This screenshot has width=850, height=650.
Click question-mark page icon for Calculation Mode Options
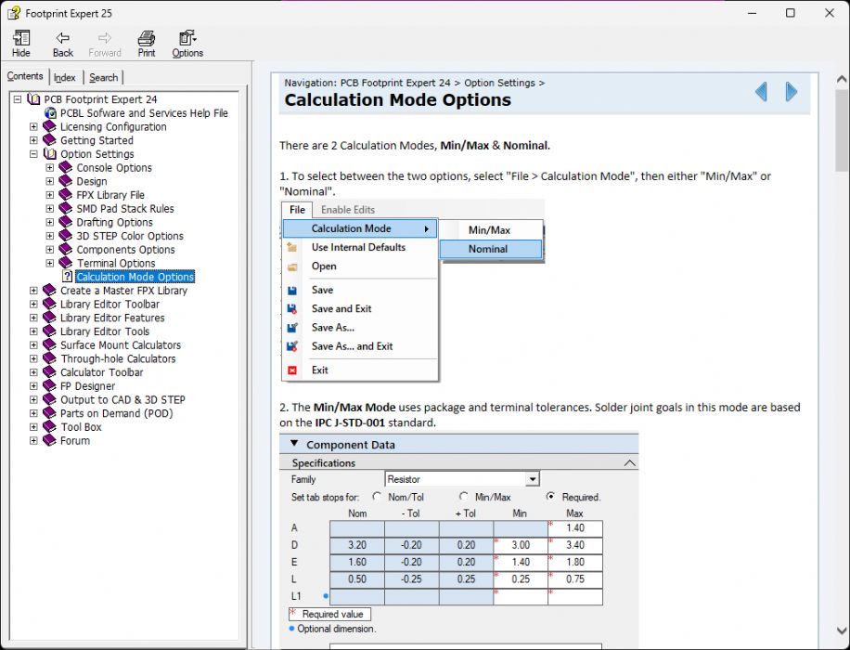[67, 277]
